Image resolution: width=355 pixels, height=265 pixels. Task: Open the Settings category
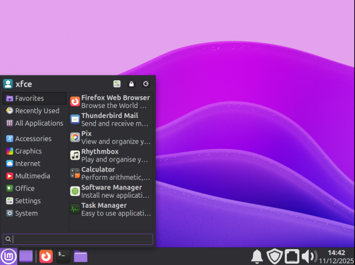[34, 201]
